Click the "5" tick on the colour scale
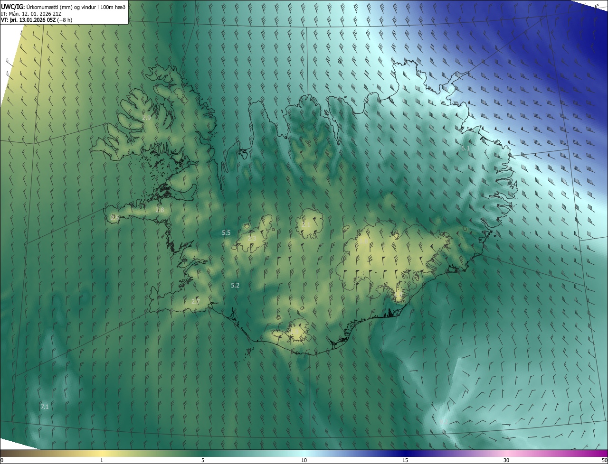Image resolution: width=608 pixels, height=464 pixels. [203, 460]
